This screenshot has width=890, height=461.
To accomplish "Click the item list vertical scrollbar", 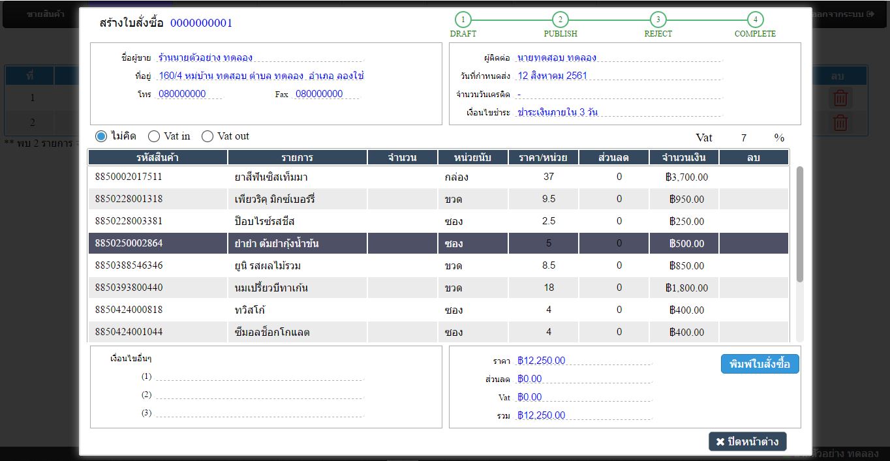I will pyautogui.click(x=800, y=224).
